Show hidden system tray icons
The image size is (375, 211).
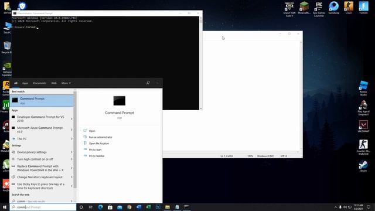(336, 207)
